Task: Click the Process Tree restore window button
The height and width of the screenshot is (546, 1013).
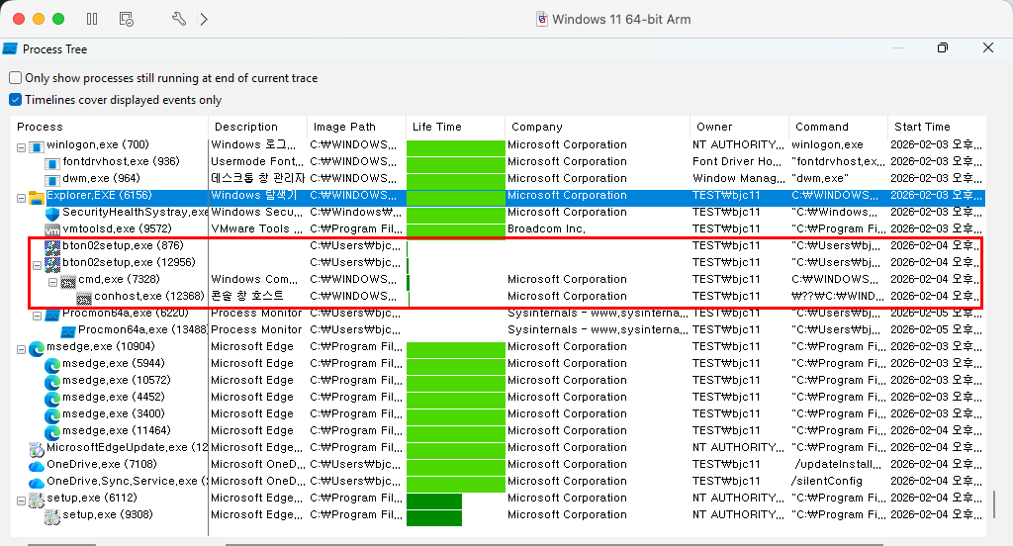Action: pos(942,47)
